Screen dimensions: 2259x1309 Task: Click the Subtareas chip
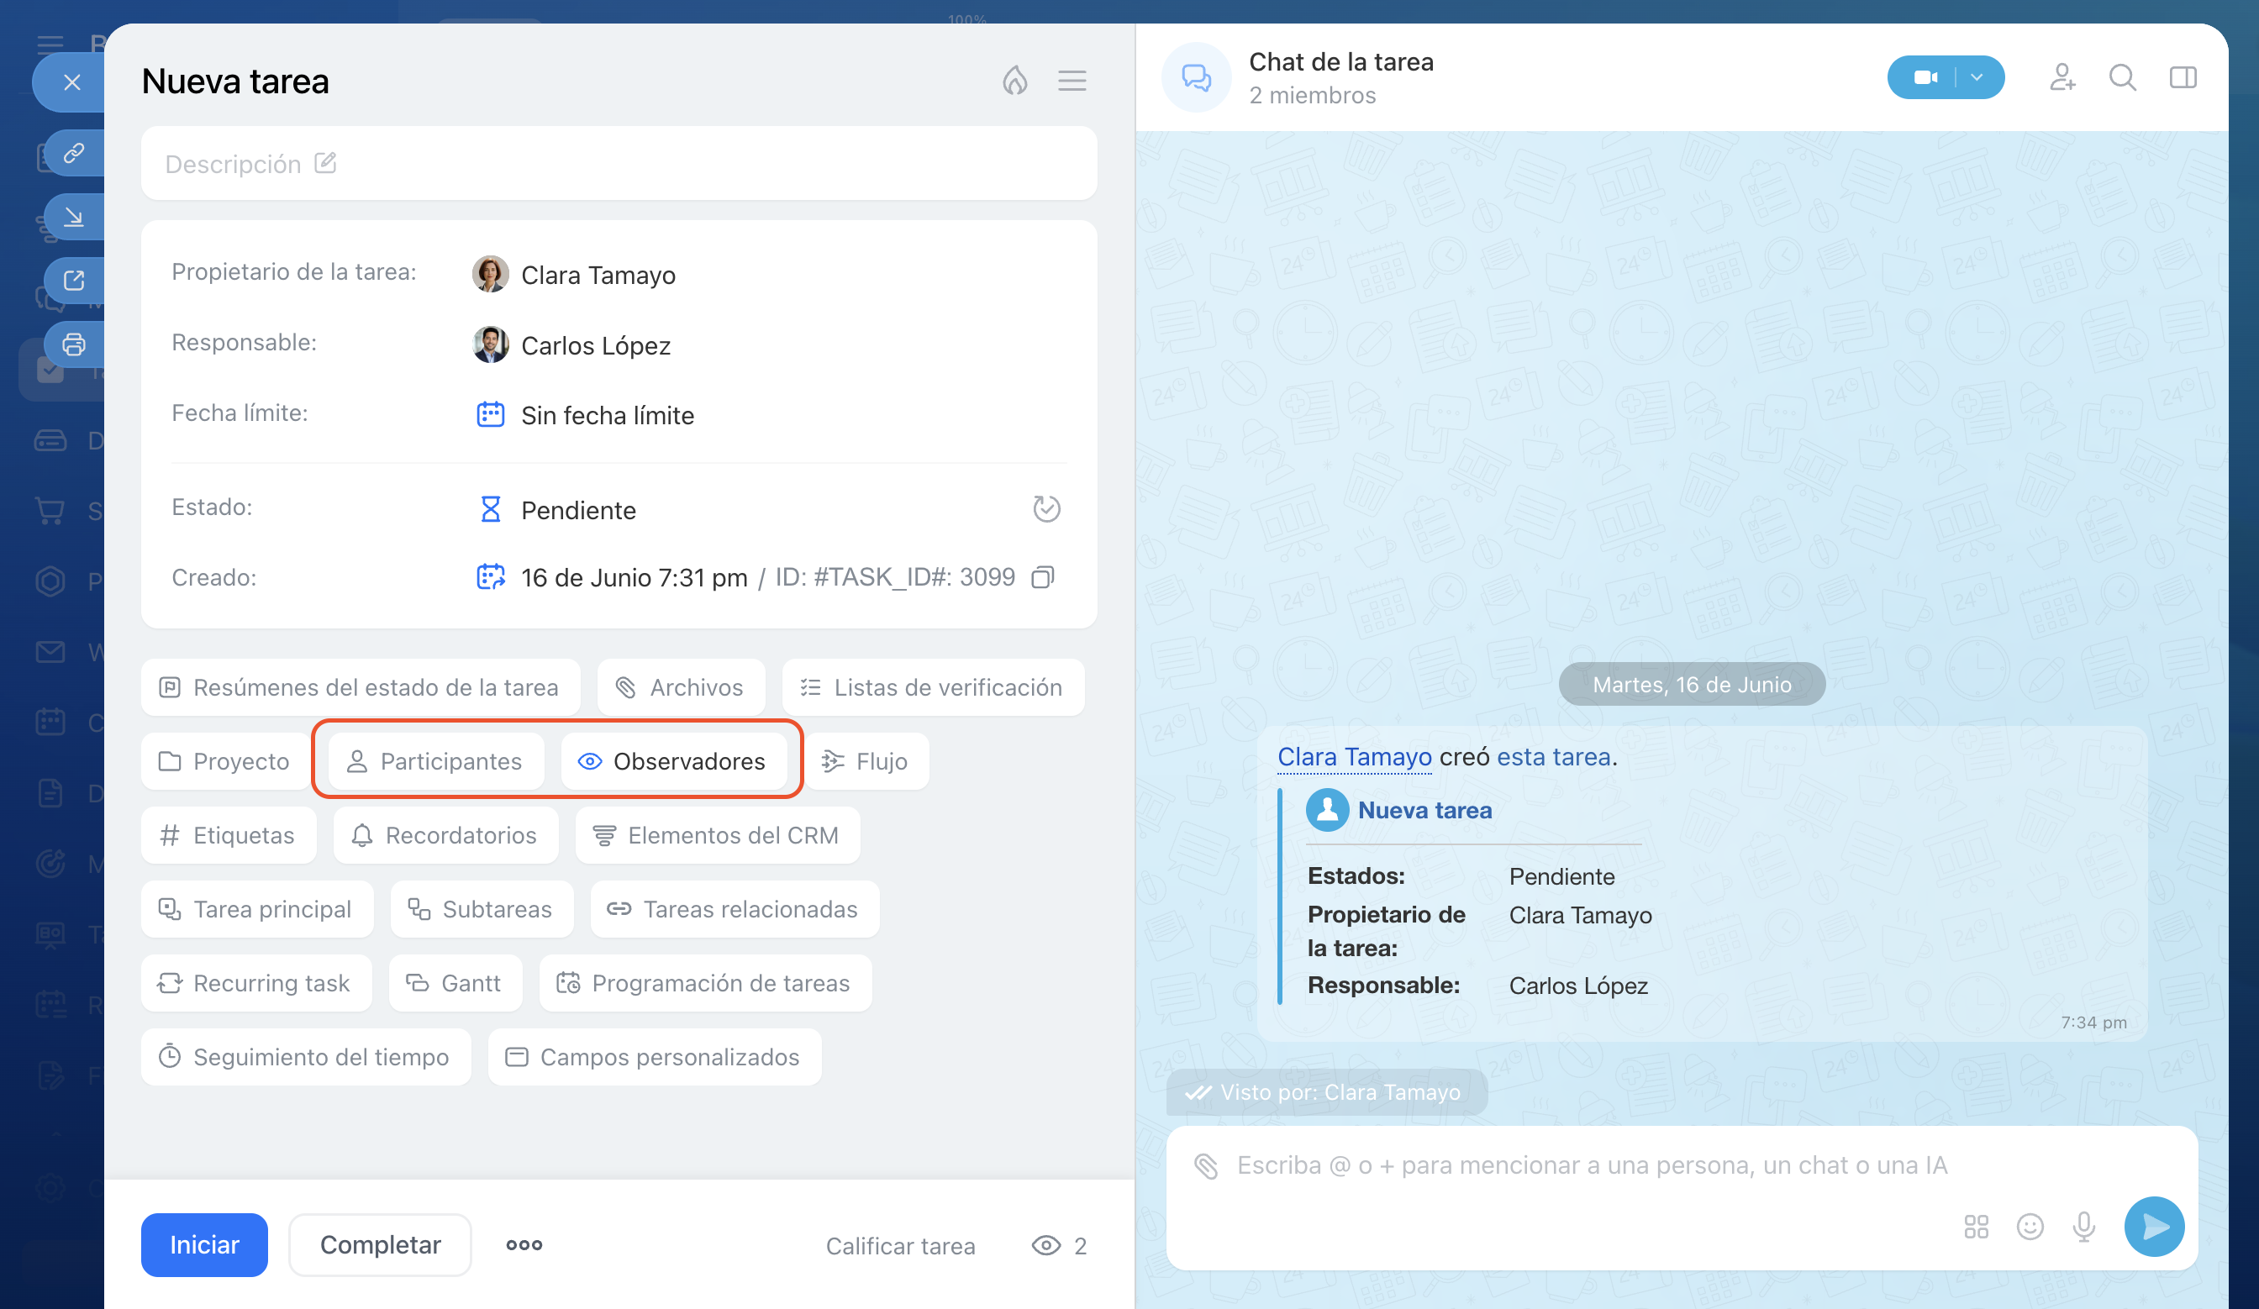click(482, 909)
